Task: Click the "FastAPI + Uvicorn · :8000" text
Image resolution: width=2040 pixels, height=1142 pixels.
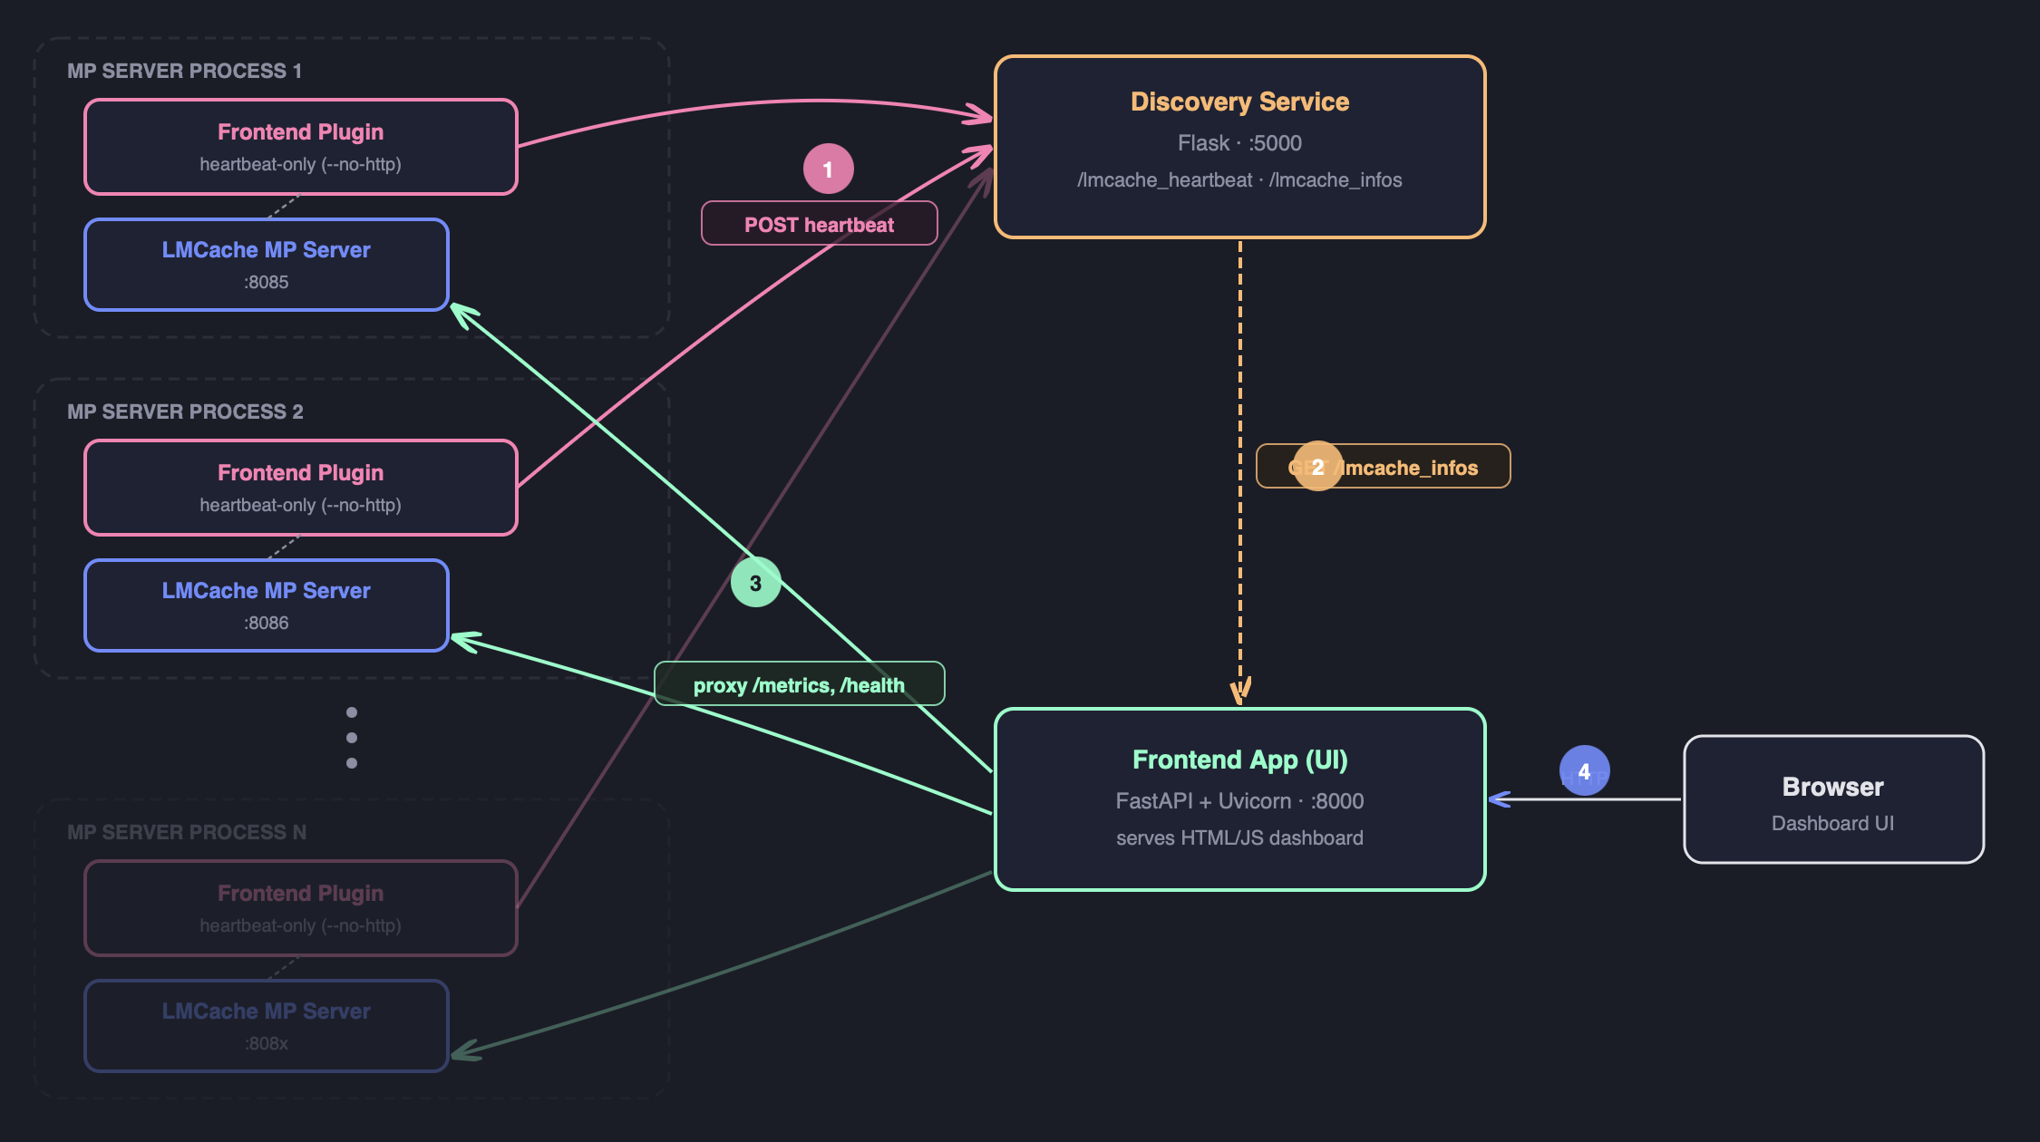Action: point(1239,801)
